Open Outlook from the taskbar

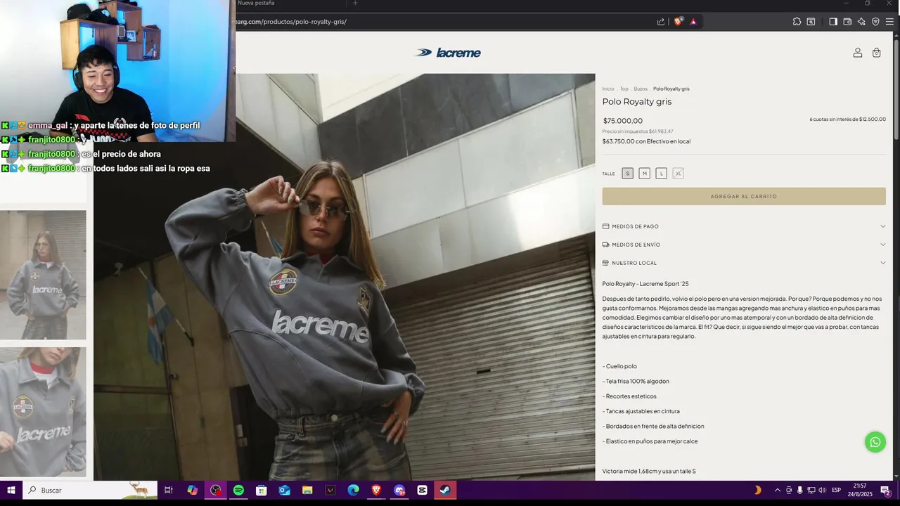pyautogui.click(x=284, y=490)
